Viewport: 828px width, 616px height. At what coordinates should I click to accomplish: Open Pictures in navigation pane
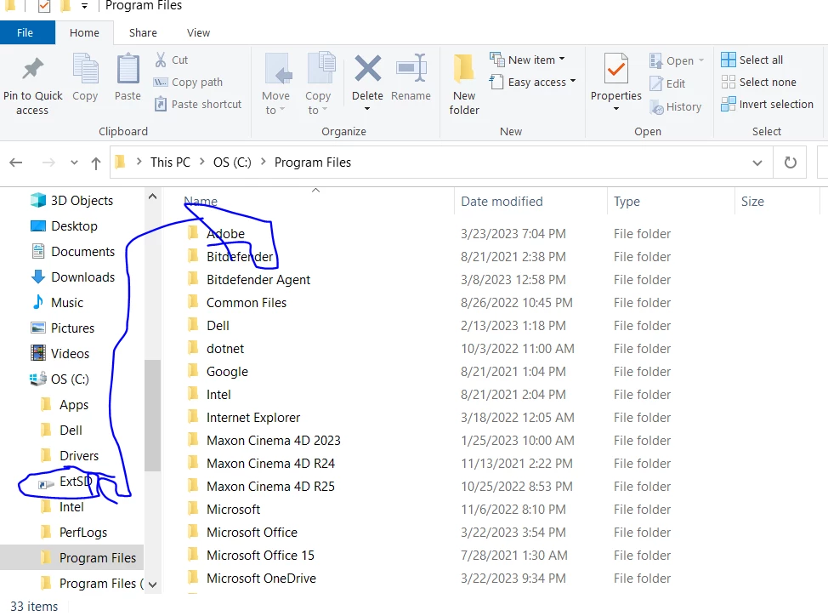(62, 328)
